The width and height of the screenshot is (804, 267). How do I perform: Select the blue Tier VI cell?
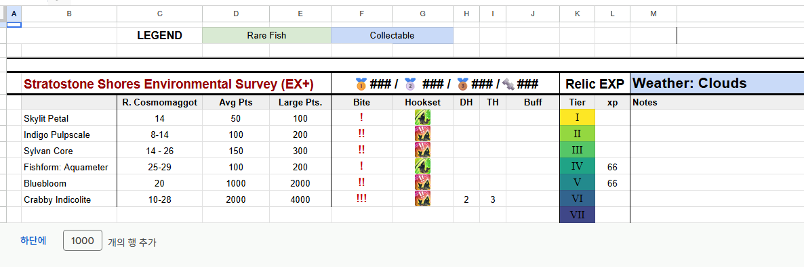[578, 199]
